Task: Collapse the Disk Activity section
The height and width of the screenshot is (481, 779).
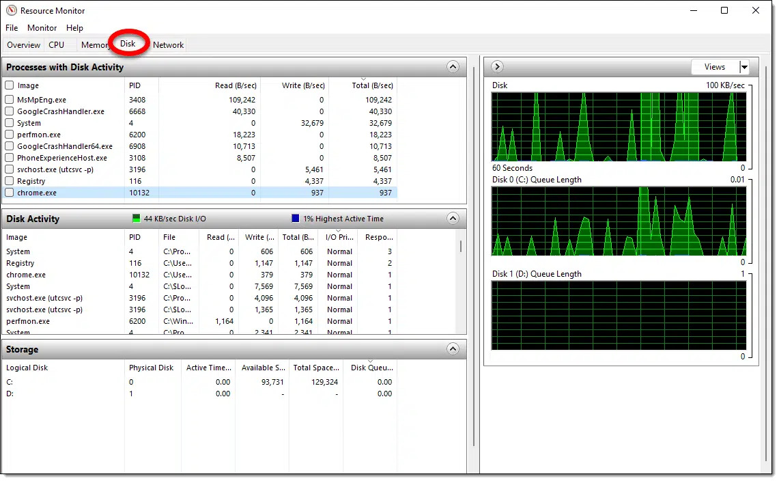Action: pyautogui.click(x=453, y=219)
